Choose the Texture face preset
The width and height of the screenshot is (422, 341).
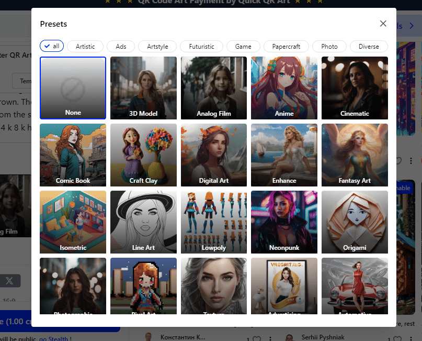[x=214, y=286]
